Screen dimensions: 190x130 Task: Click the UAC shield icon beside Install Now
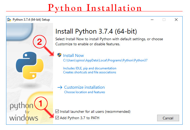point(59,55)
